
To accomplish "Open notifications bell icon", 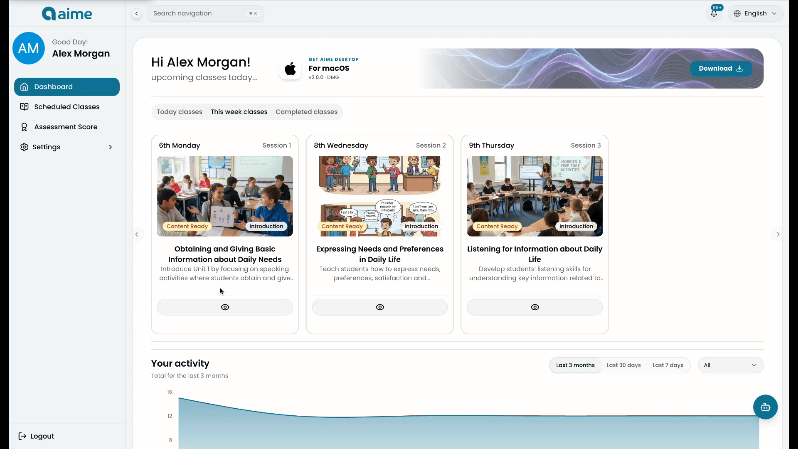I will point(714,13).
